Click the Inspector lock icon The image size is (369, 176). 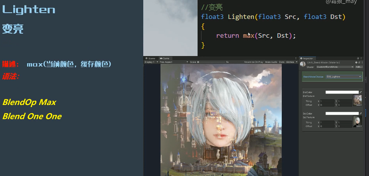click(x=358, y=58)
